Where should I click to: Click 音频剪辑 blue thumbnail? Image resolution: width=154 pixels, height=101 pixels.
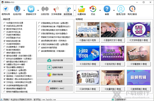(x=139, y=77)
